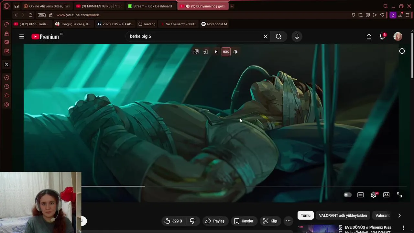Screen dimensions: 414x233
Task: Save video with the Kaydet button
Action: [244, 221]
